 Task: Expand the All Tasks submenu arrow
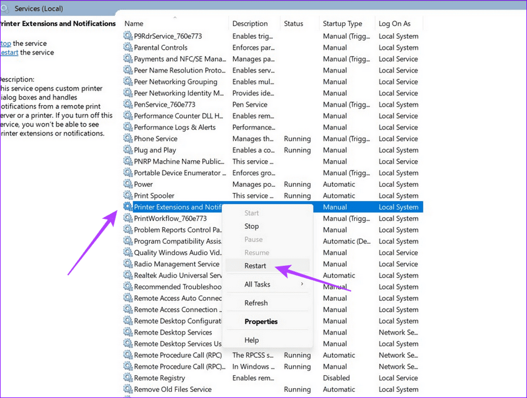point(302,284)
